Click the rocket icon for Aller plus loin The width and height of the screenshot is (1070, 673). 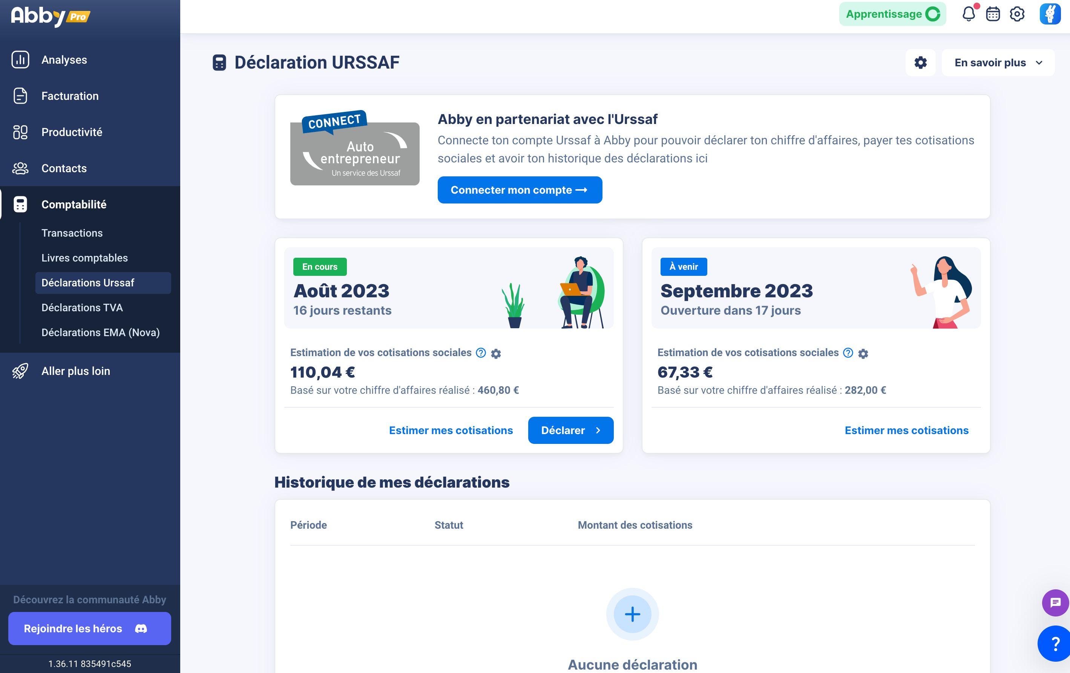click(20, 371)
